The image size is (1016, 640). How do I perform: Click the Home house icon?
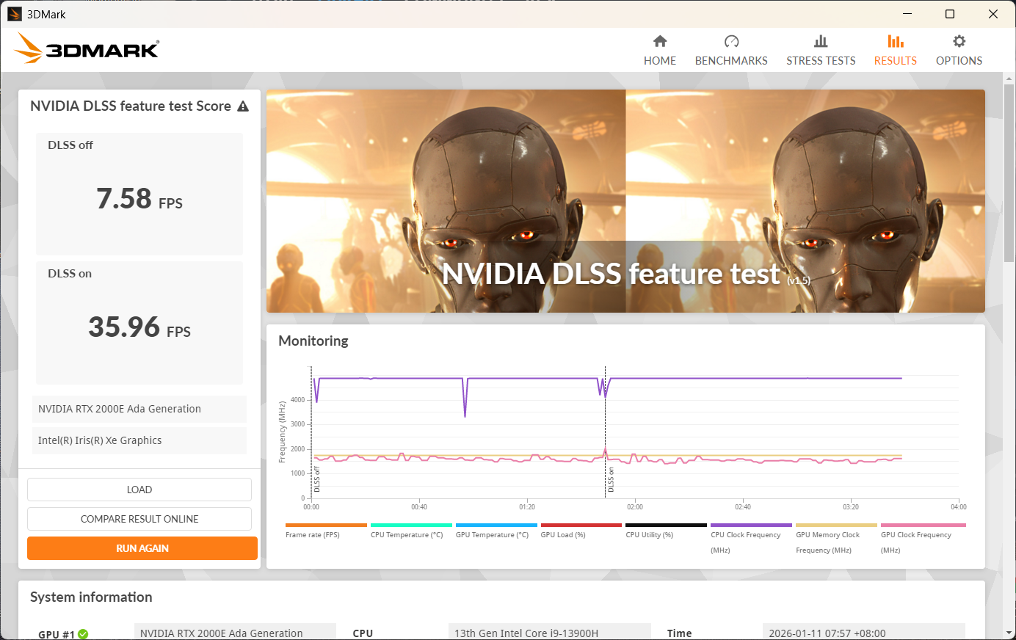660,41
